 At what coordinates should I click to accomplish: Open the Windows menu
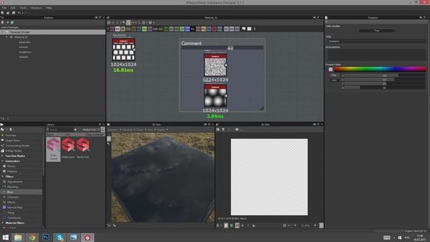coord(36,8)
